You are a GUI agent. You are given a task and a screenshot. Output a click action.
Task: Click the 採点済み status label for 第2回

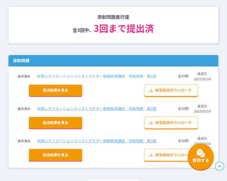(24, 109)
